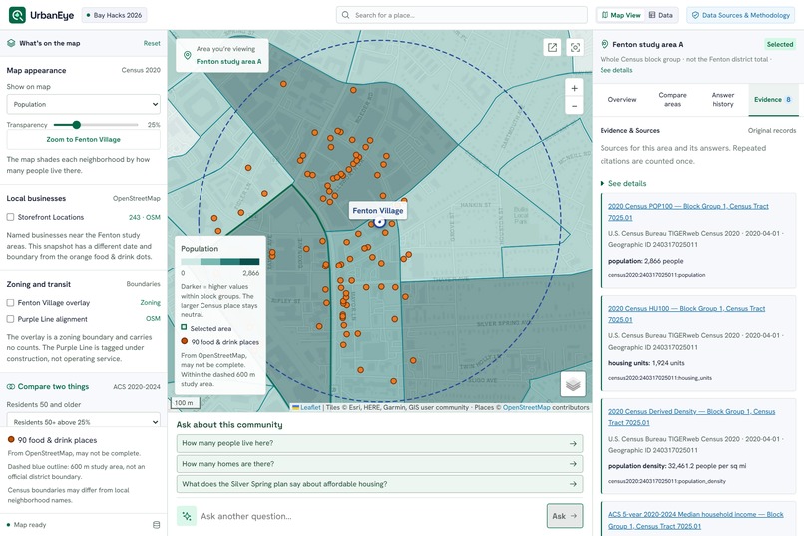The height and width of the screenshot is (536, 804).
Task: Open 2020 Census Derived Density link
Action: click(691, 417)
